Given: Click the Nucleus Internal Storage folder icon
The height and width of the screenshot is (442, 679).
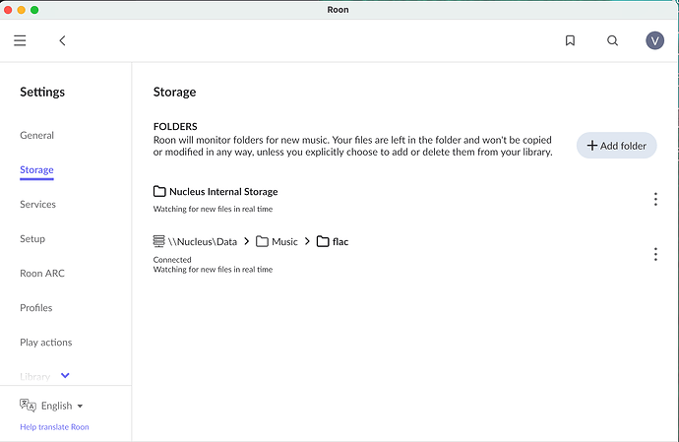Looking at the screenshot, I should click(159, 191).
